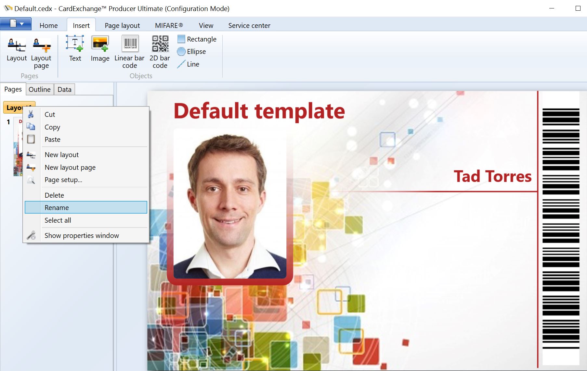
Task: Select the Default template title text
Action: tap(259, 111)
